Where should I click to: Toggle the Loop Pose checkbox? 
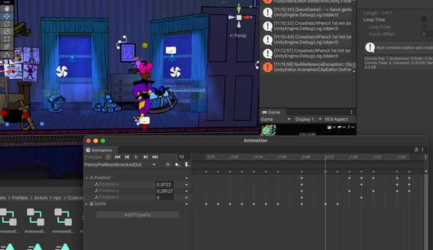pos(424,27)
